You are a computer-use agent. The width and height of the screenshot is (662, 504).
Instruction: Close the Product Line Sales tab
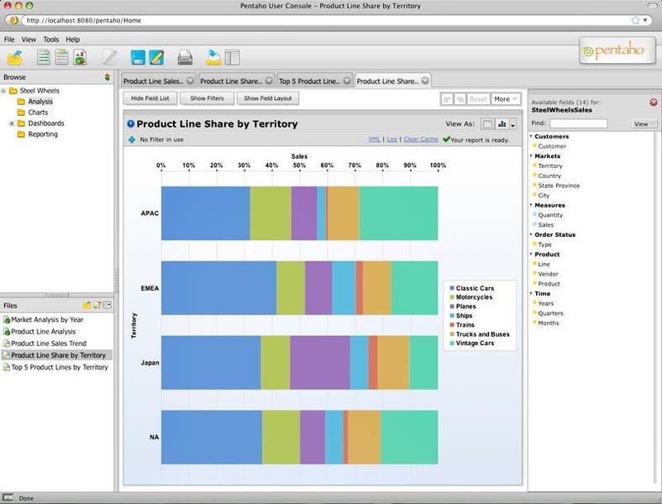coord(191,80)
